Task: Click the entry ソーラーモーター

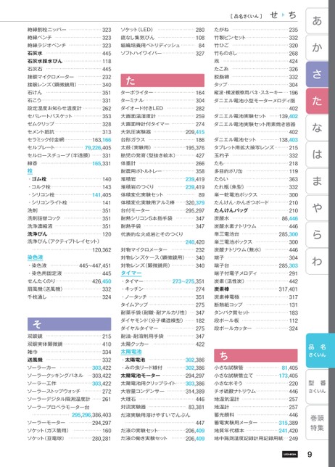Action: [x=46, y=423]
